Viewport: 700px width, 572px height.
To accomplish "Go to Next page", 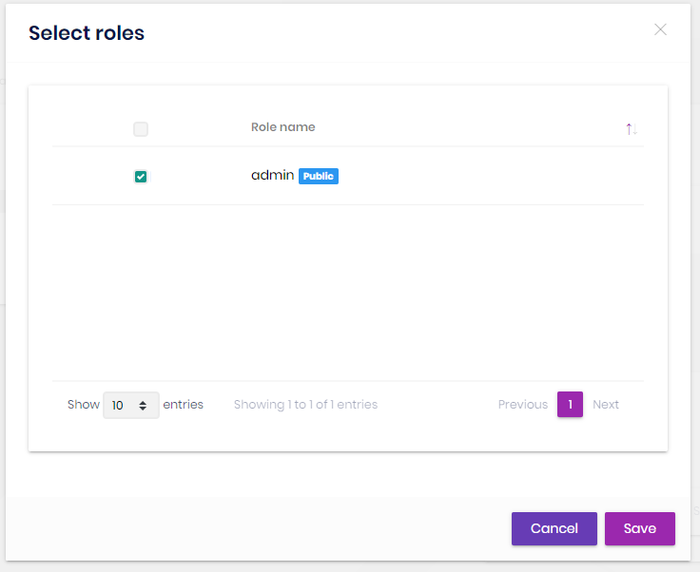I will (x=605, y=405).
